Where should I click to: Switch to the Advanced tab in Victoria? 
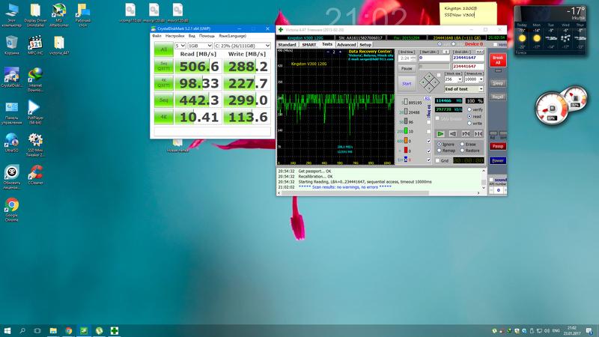(347, 45)
